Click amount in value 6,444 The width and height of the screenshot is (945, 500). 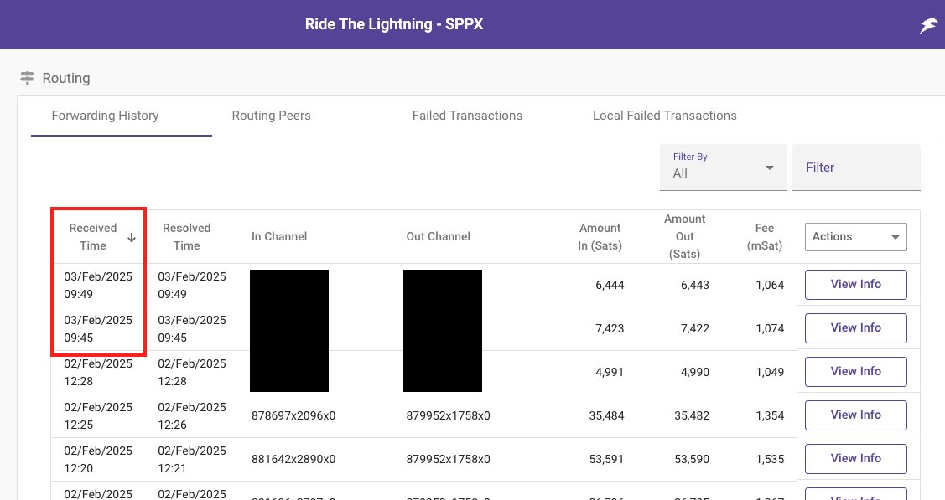coord(610,286)
